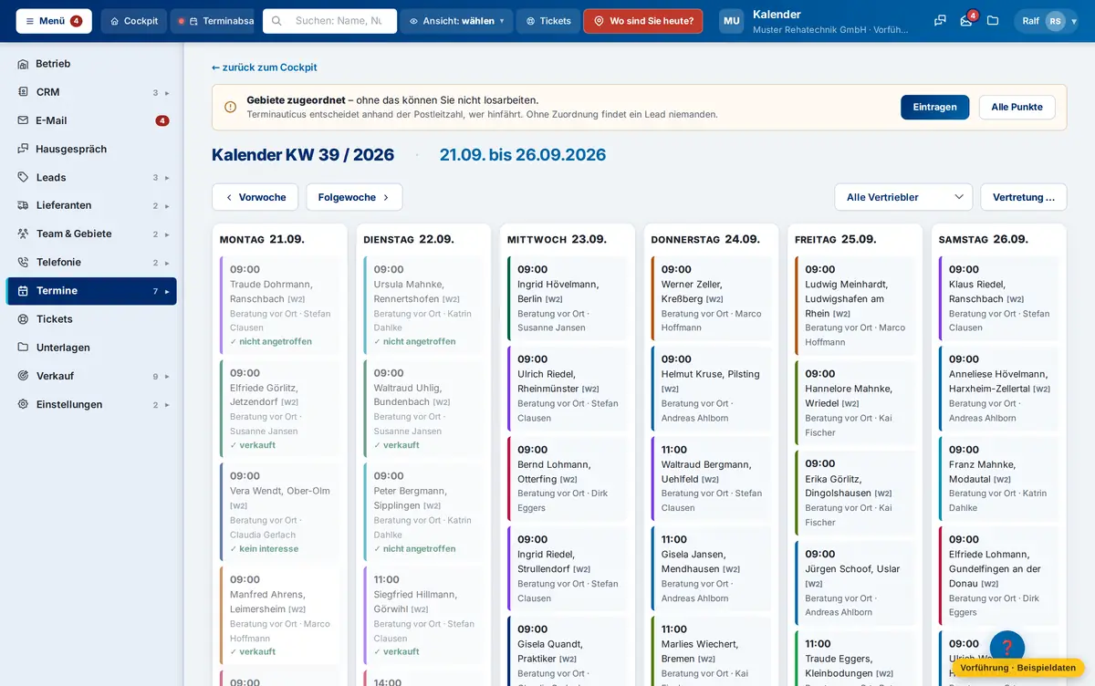Open Manfred Ahrens, Leimersheim appointment
The width and height of the screenshot is (1095, 686).
click(279, 615)
